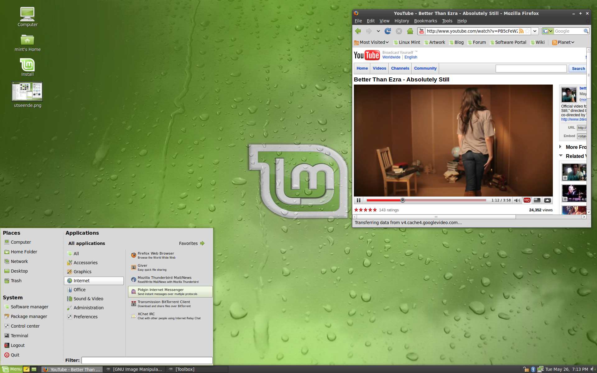
Task: Go back in Firefox navigation
Action: tap(358, 31)
